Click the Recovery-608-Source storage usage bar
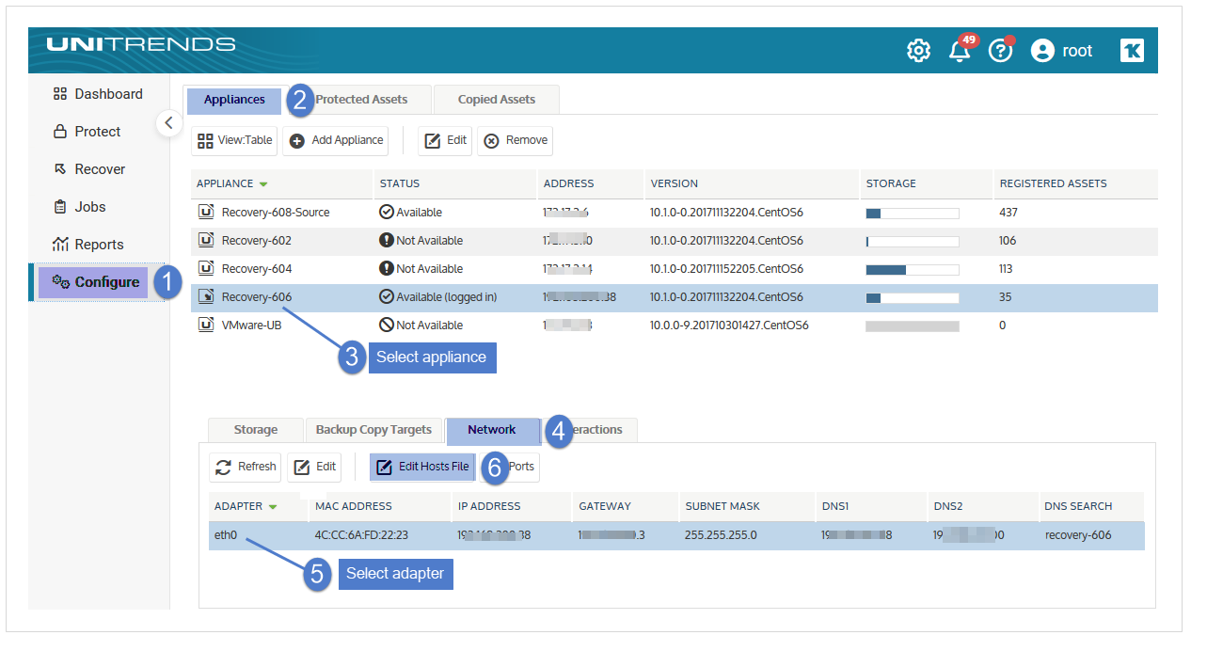The width and height of the screenshot is (1207, 651). point(913,214)
